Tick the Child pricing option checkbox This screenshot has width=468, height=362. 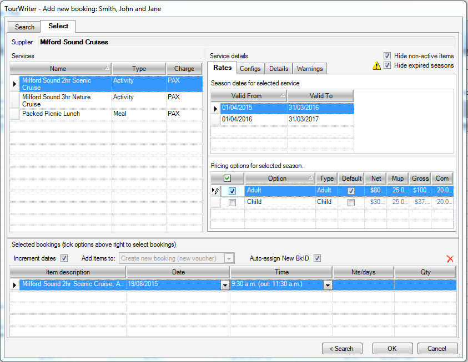233,202
